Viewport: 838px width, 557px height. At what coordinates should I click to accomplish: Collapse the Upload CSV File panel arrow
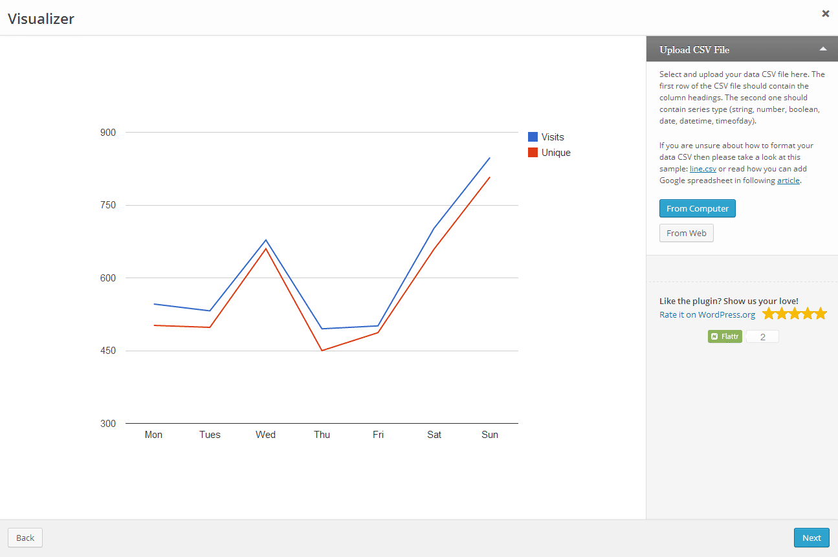(822, 49)
